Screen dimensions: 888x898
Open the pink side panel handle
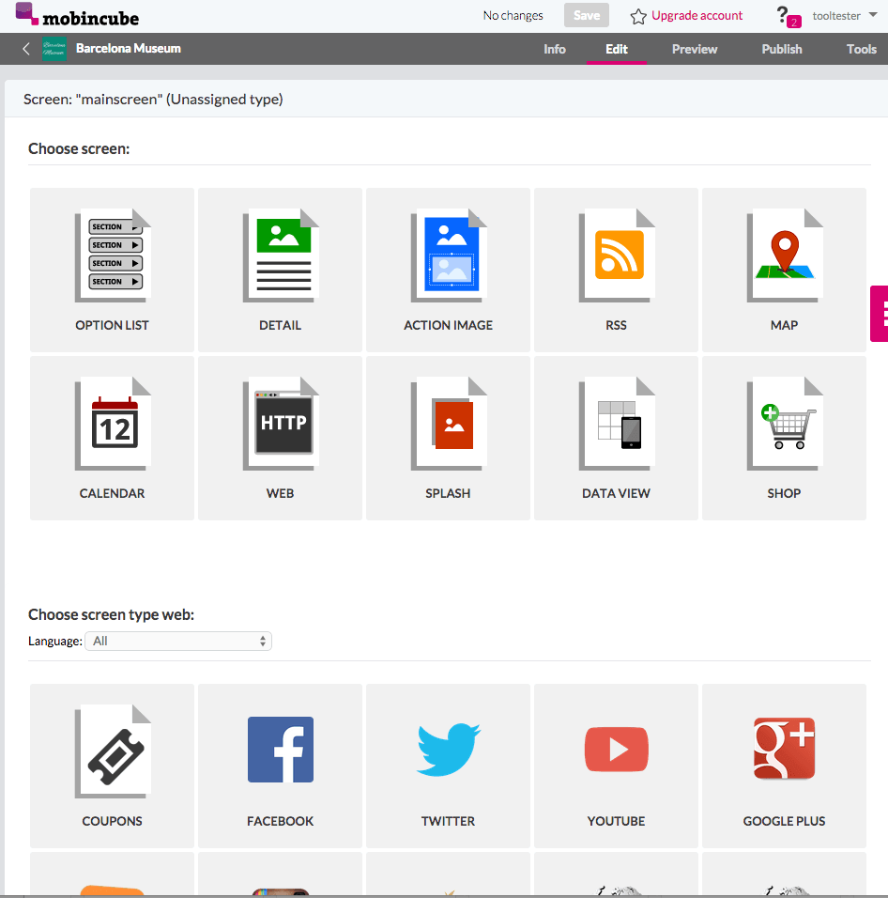tap(880, 314)
